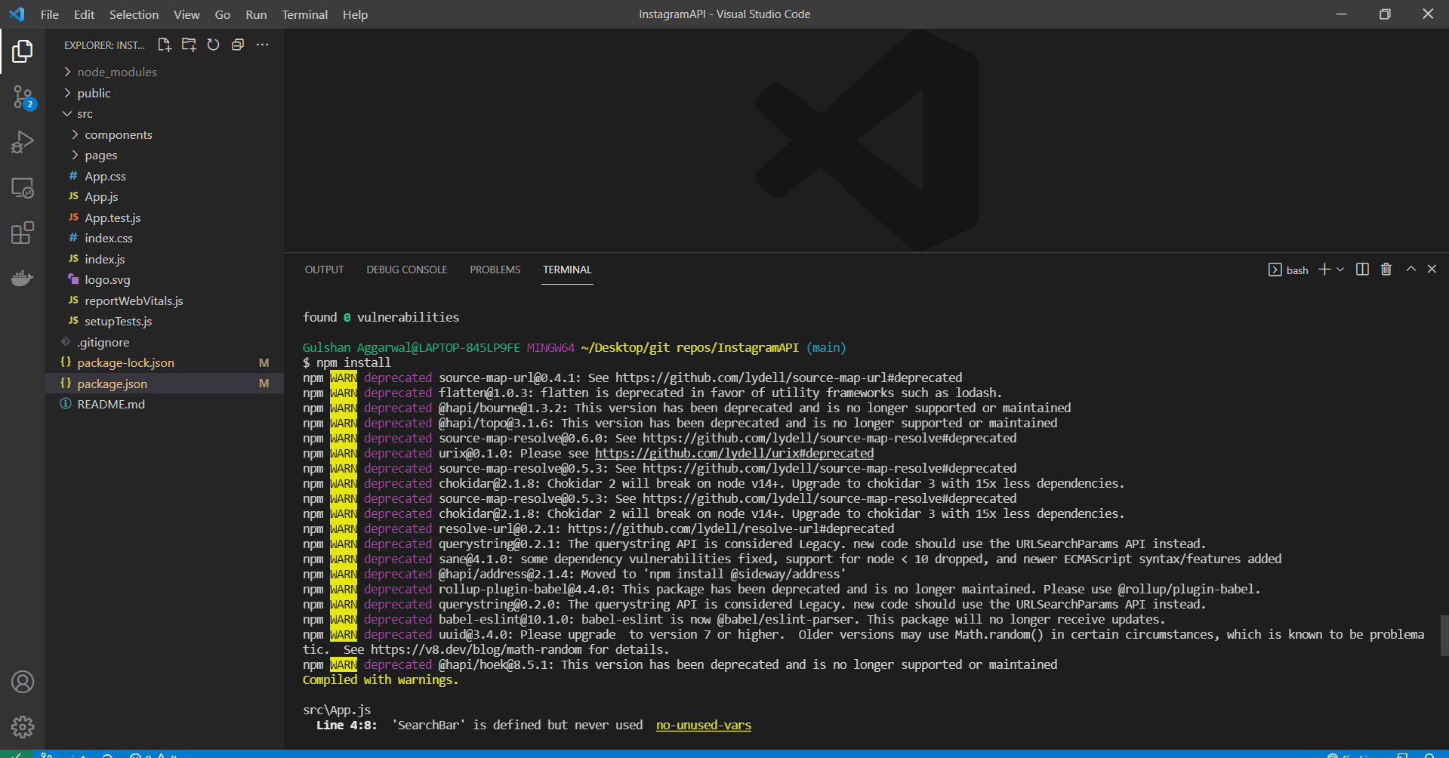The image size is (1449, 758).
Task: Switch to the PROBLEMS tab
Action: [495, 270]
